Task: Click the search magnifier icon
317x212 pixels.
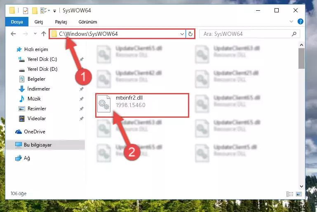Action: point(294,34)
